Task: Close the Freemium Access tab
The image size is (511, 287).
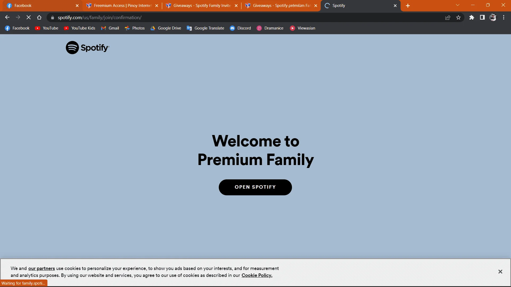Action: click(x=157, y=6)
